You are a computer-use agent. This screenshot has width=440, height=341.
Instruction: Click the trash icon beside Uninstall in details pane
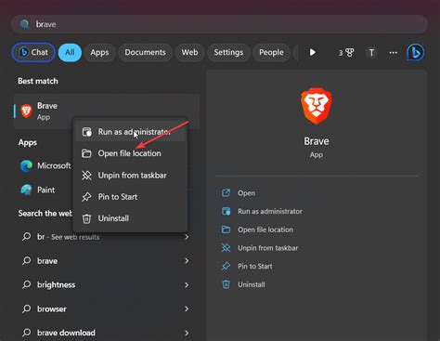pos(226,284)
